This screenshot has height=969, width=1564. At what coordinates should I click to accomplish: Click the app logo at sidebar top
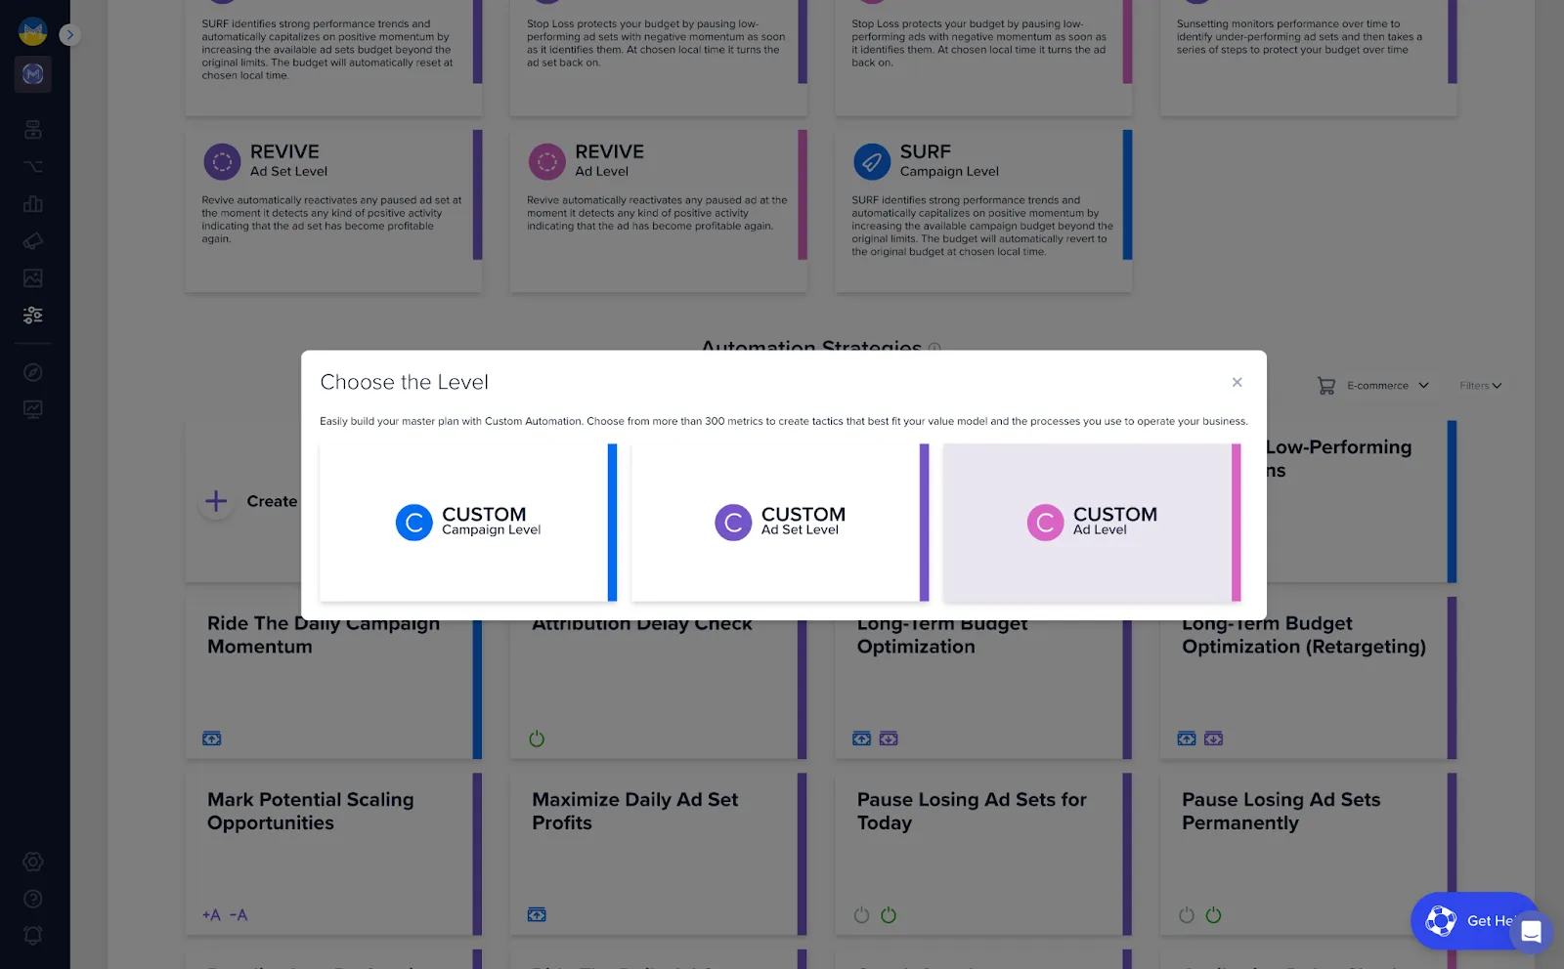click(x=33, y=31)
